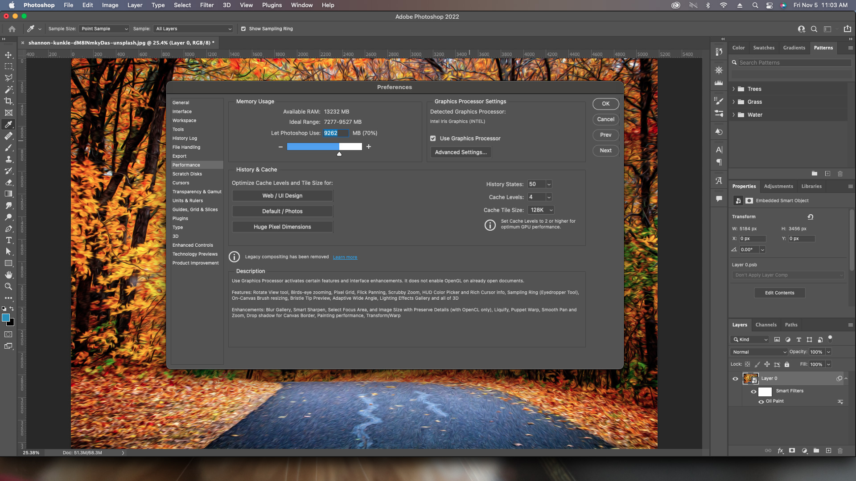Select History States dropdown value
This screenshot has height=481, width=856.
[538, 184]
